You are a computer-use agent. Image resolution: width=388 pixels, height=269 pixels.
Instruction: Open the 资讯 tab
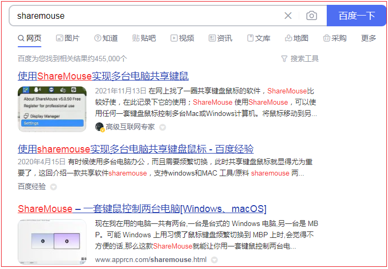220,38
